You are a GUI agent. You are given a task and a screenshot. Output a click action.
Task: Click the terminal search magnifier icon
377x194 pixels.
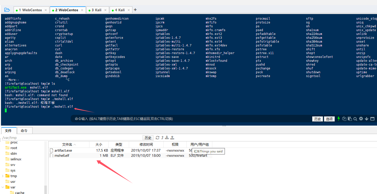tap(355, 119)
